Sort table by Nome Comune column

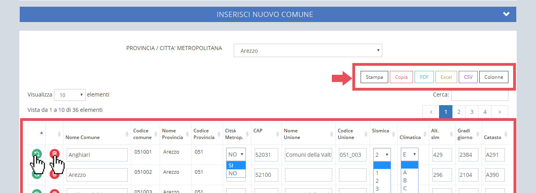97,134
